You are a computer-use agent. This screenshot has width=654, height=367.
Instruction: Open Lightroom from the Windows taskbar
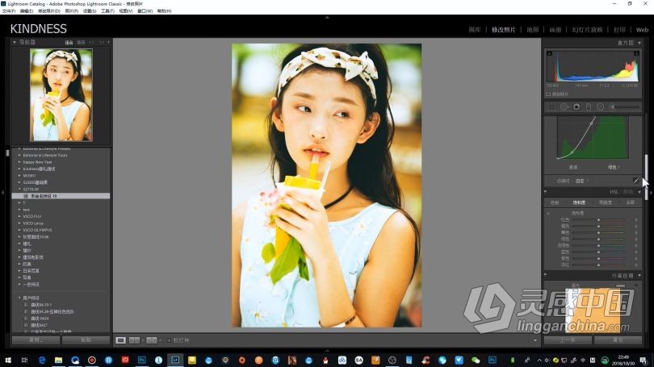[x=175, y=360]
